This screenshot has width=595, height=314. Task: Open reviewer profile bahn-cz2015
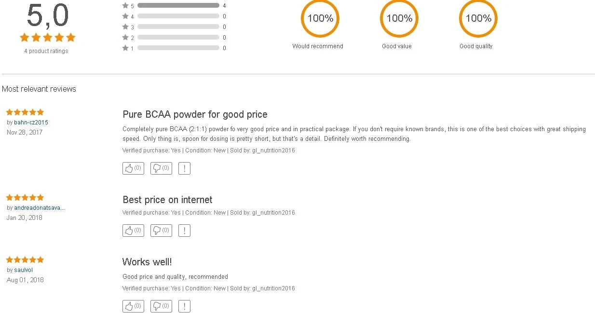point(31,123)
